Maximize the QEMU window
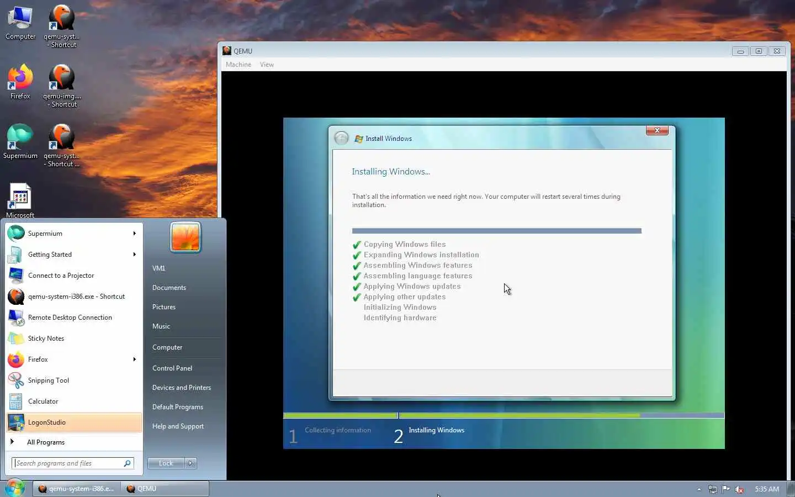Screen dimensions: 795x497 tap(759, 51)
